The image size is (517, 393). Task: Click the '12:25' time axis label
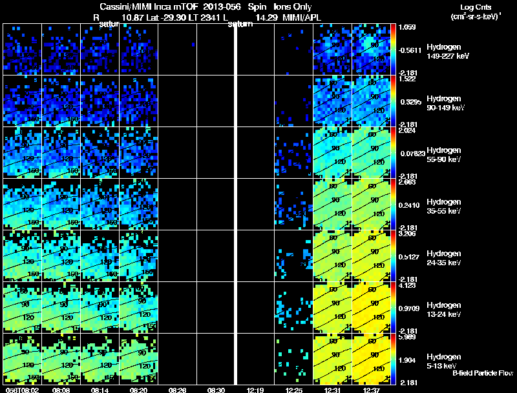pos(293,390)
